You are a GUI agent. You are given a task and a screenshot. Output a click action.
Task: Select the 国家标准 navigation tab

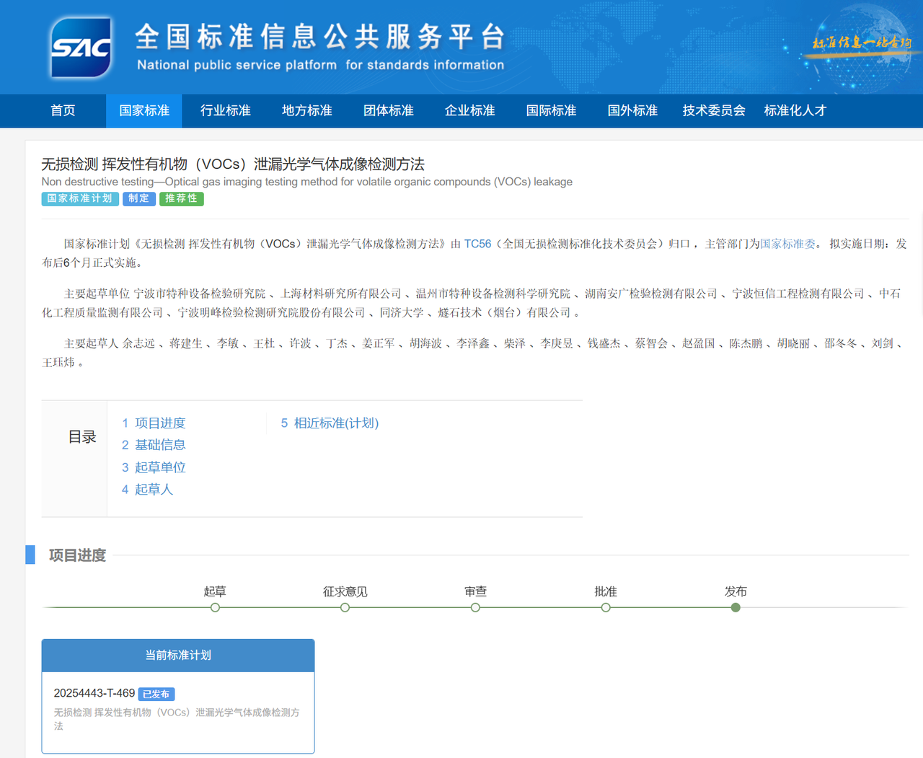tap(144, 111)
